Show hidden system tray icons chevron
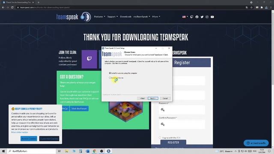The width and height of the screenshot is (274, 154). (235, 151)
